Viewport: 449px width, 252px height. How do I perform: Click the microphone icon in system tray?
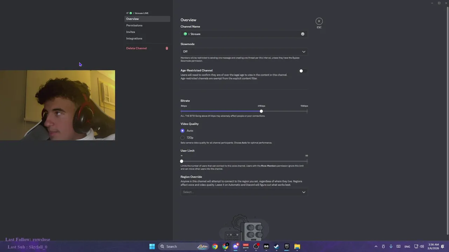(391, 246)
